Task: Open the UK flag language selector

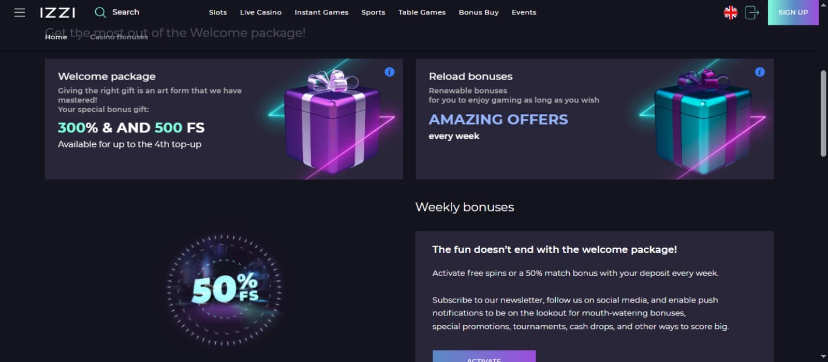Action: point(730,12)
